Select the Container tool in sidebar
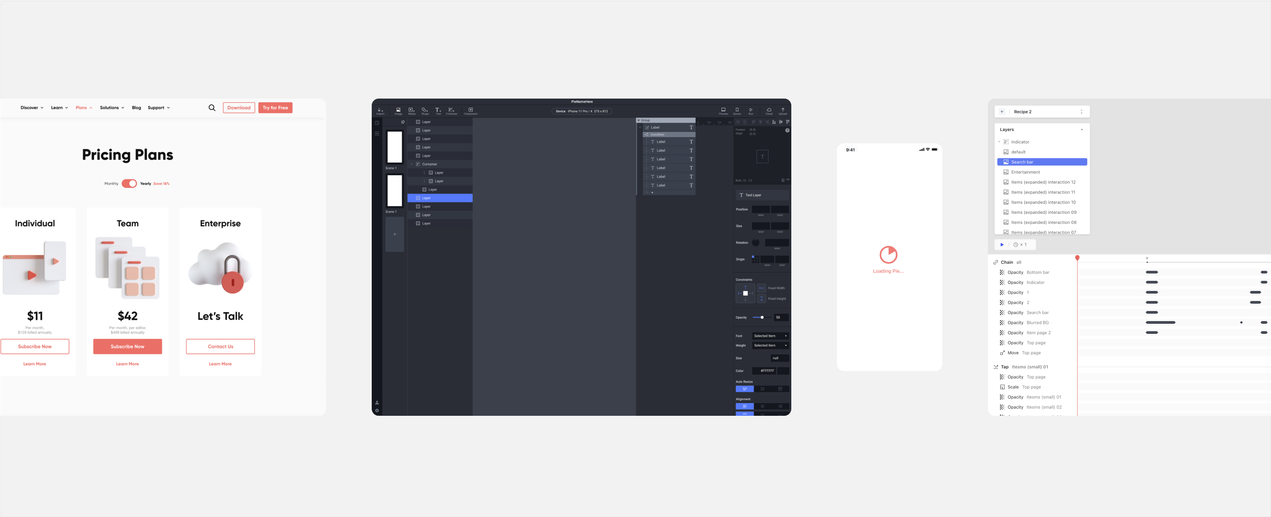Image resolution: width=1271 pixels, height=517 pixels. point(450,110)
